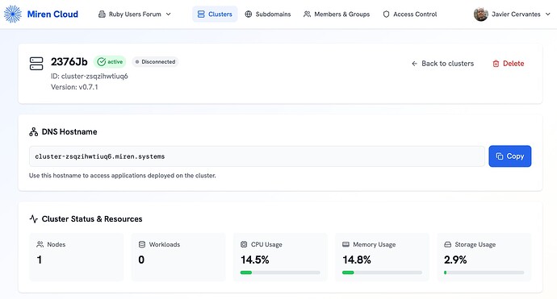Click the green active status badge
Screen dimensions: 557x299
point(110,62)
